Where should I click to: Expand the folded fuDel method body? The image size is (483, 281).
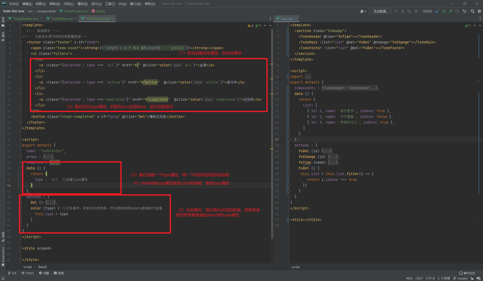click(327, 151)
